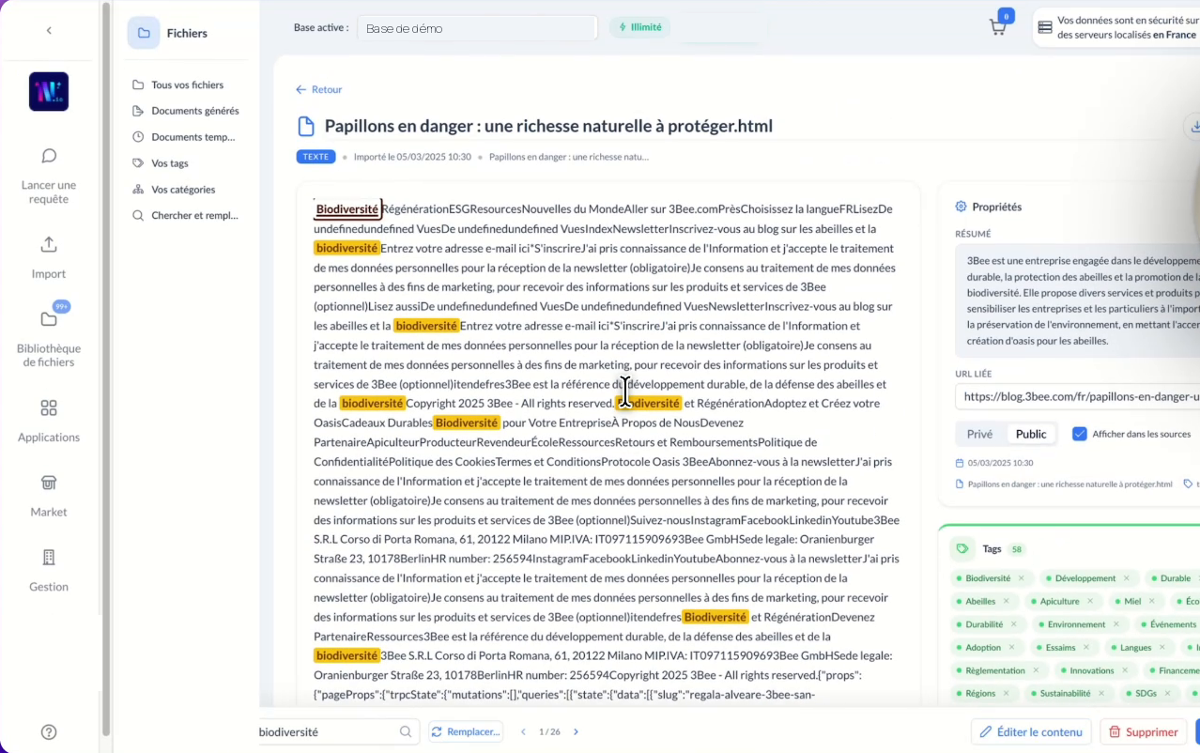Viewport: 1200px width, 753px height.
Task: Remove the Biodiversité tag
Action: pyautogui.click(x=1022, y=578)
